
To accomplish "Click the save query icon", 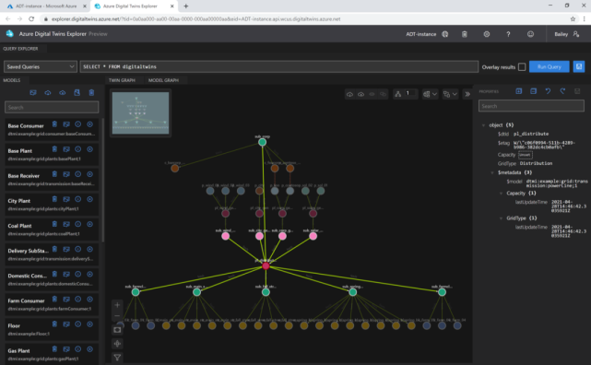I will pos(579,66).
